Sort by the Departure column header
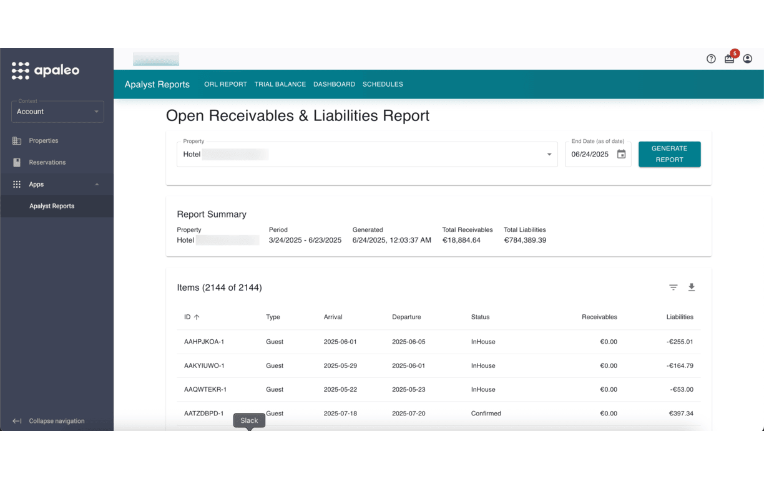The image size is (764, 479). 406,317
